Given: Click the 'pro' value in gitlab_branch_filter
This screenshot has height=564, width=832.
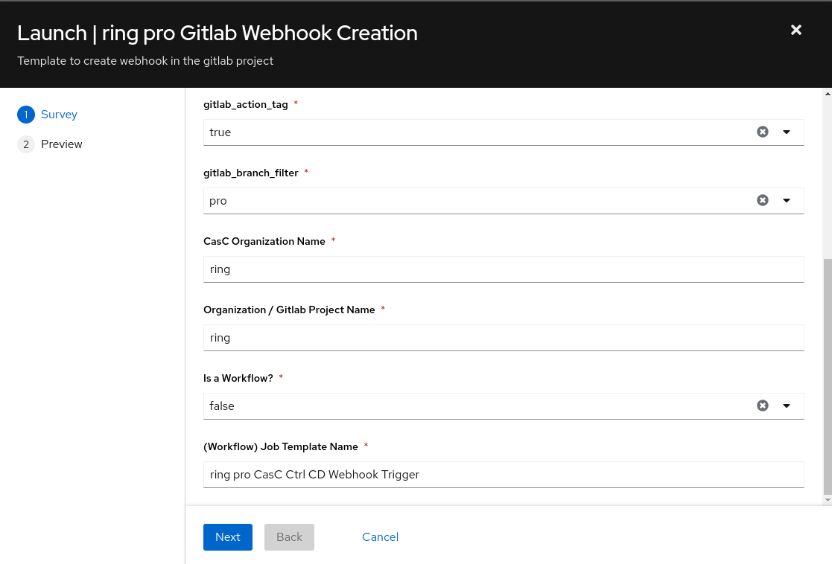Looking at the screenshot, I should pyautogui.click(x=218, y=201).
